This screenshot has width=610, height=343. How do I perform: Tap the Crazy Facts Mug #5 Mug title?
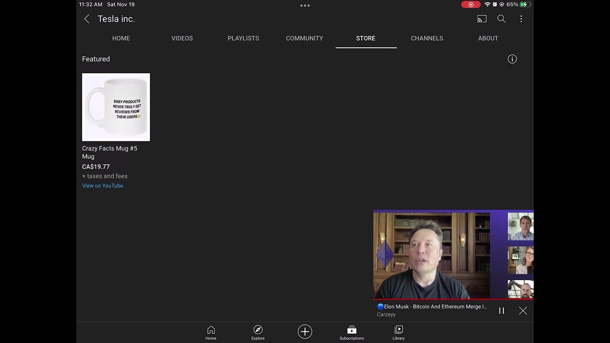pos(110,152)
